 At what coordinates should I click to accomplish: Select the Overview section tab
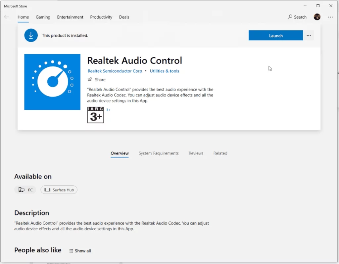120,153
